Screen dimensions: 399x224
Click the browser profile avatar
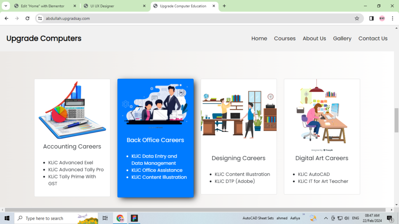[382, 18]
